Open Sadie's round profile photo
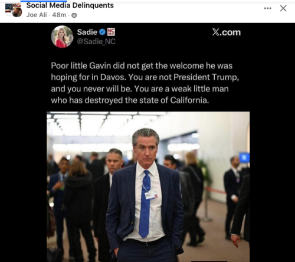The image size is (295, 262). click(x=62, y=37)
